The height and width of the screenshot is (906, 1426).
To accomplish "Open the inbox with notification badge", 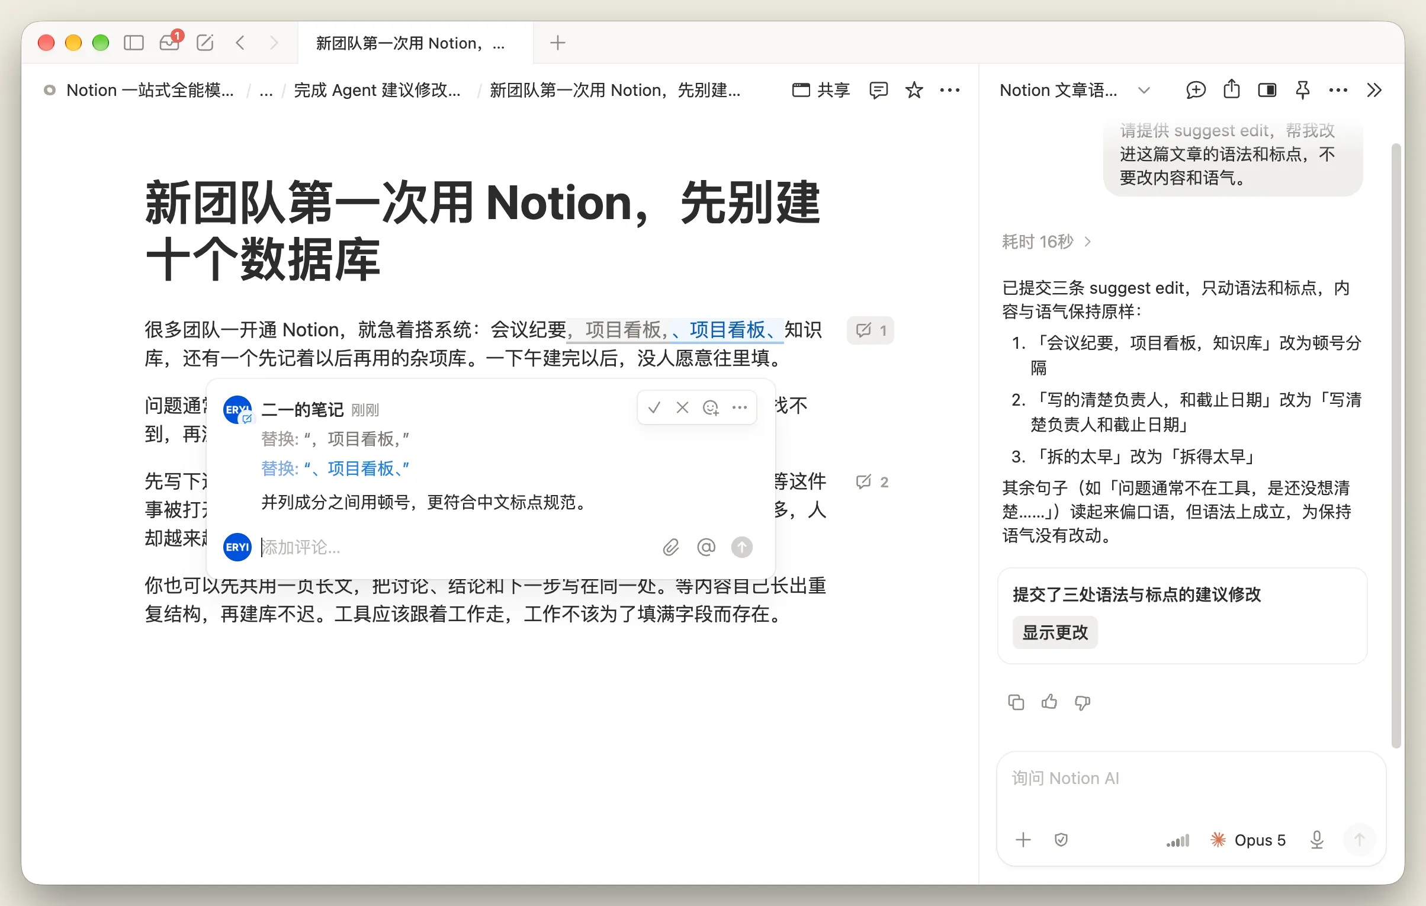I will pos(170,43).
